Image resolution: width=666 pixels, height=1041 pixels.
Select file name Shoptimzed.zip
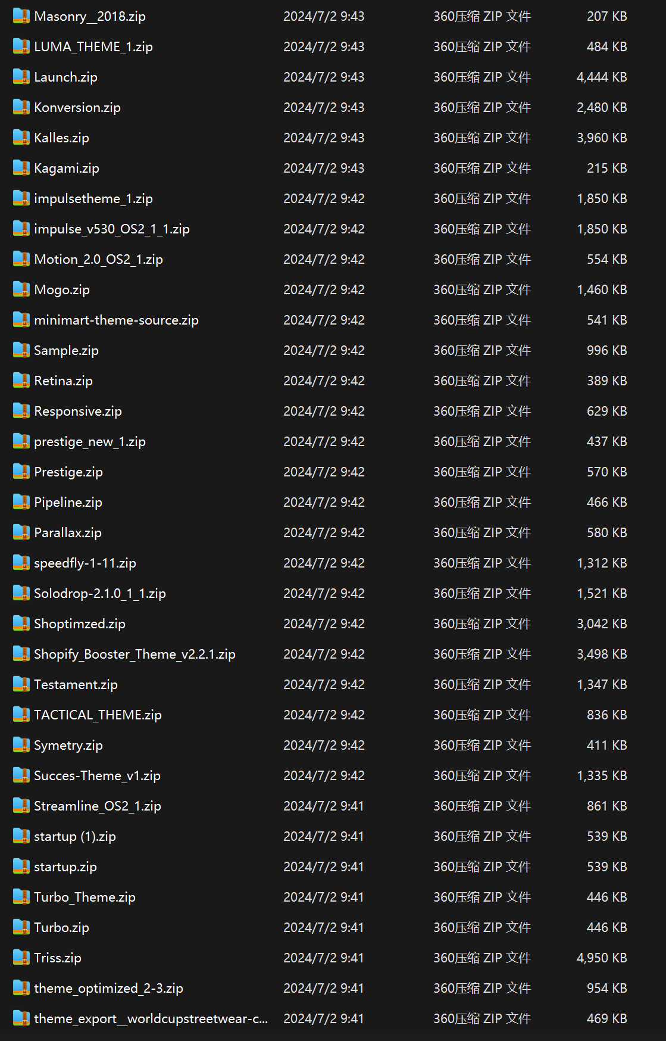[80, 624]
